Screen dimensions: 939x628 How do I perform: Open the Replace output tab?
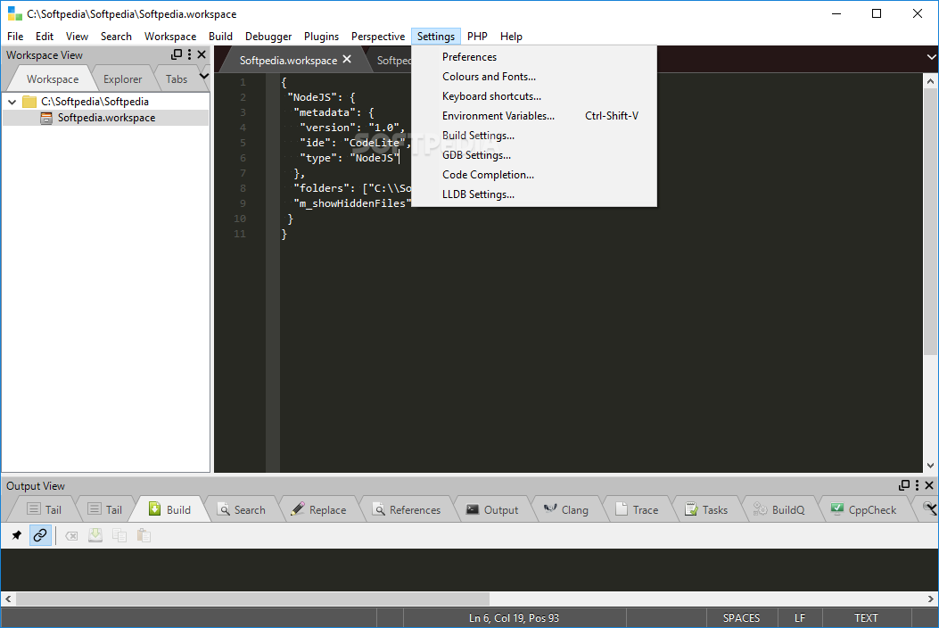coord(318,510)
